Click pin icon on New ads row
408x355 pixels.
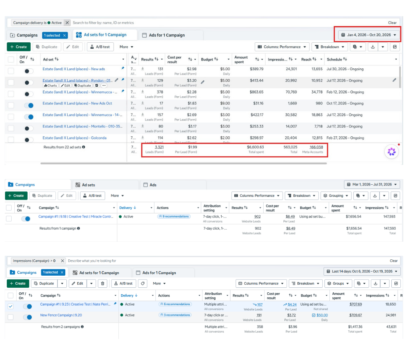[x=123, y=68]
